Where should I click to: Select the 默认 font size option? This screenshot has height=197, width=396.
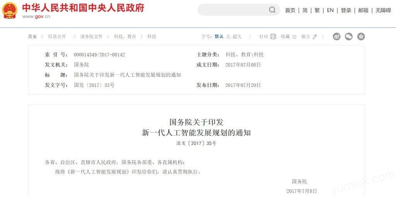click(x=219, y=37)
